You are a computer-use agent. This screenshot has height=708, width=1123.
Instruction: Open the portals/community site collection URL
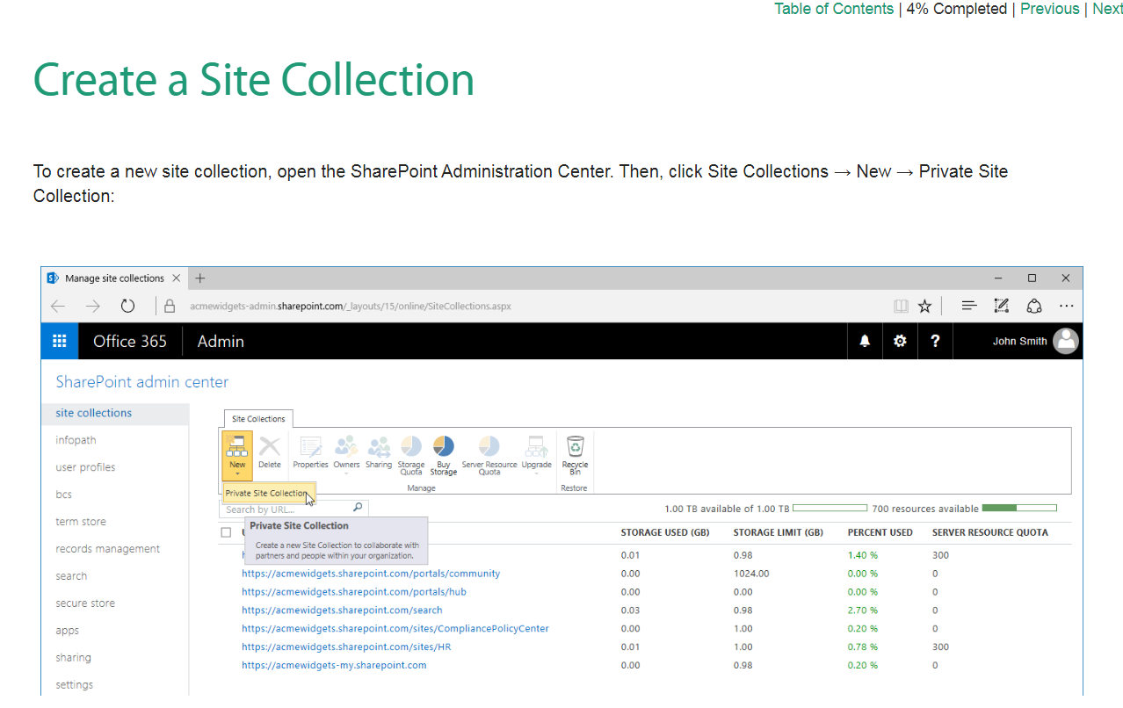(371, 574)
